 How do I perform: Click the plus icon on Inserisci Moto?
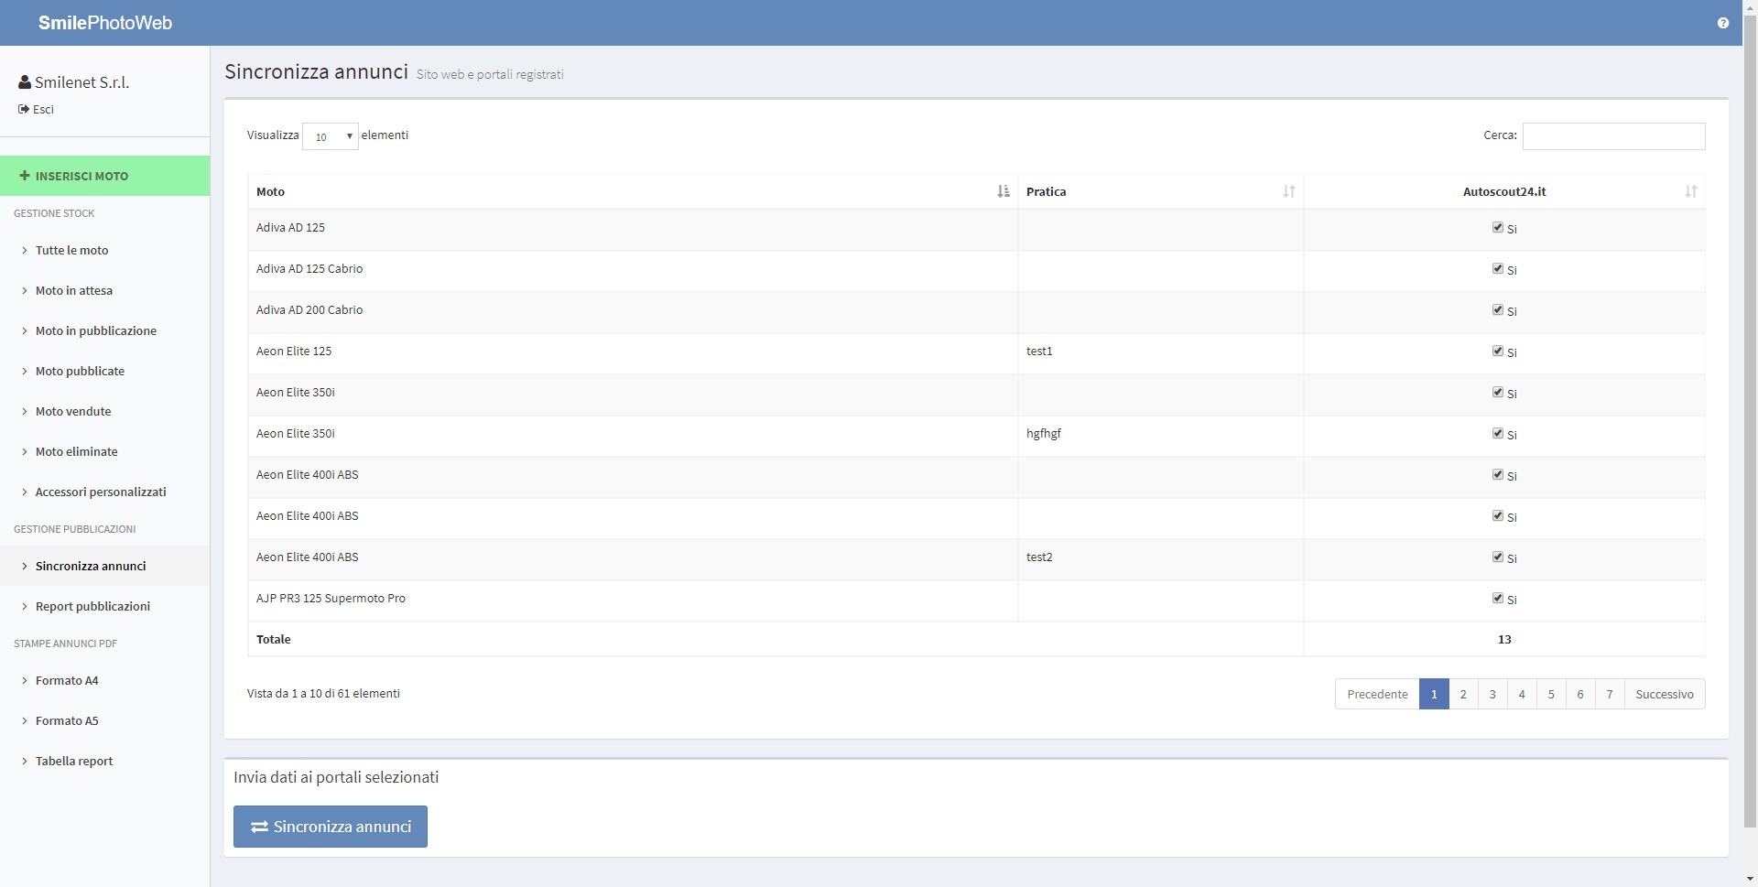25,176
